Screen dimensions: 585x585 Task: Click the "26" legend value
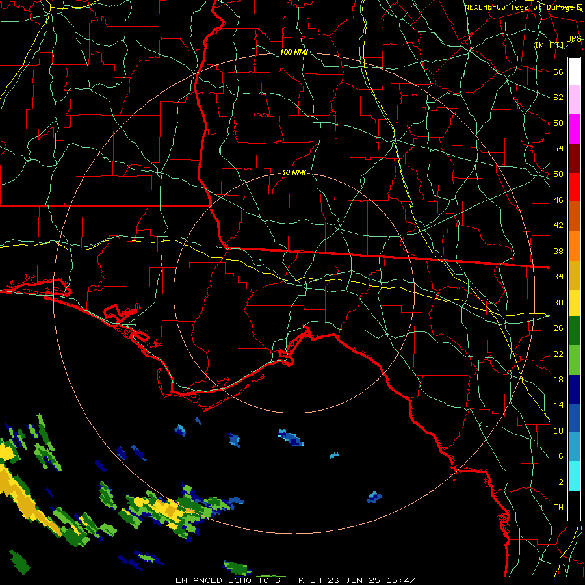pyautogui.click(x=558, y=328)
